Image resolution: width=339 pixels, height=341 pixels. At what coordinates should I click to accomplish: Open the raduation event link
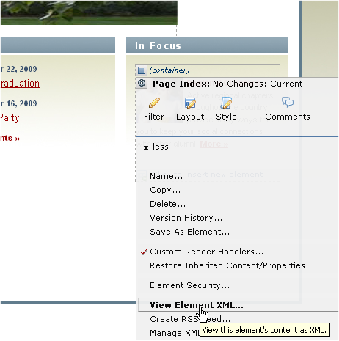pos(20,84)
